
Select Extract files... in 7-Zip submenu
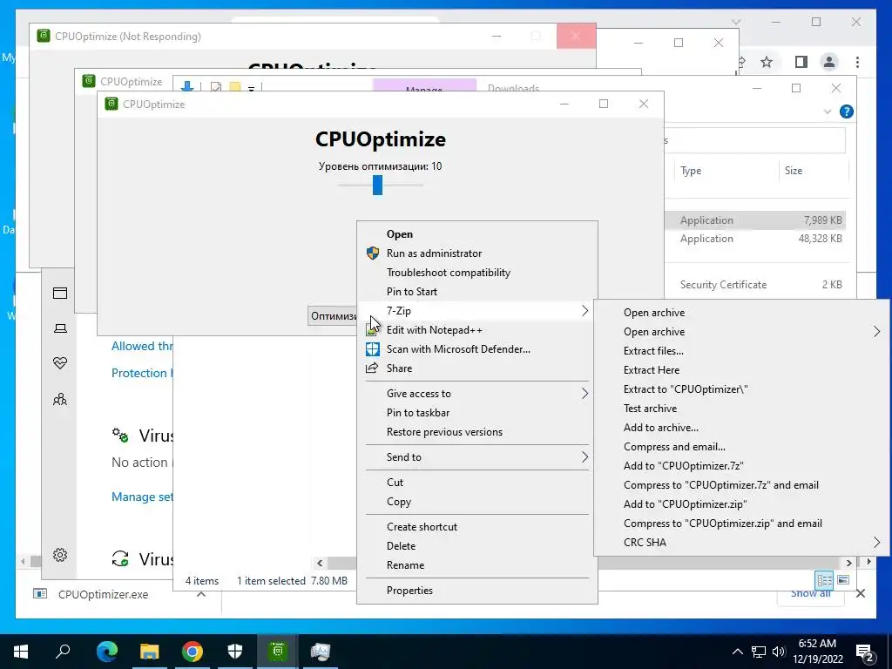pyautogui.click(x=653, y=351)
